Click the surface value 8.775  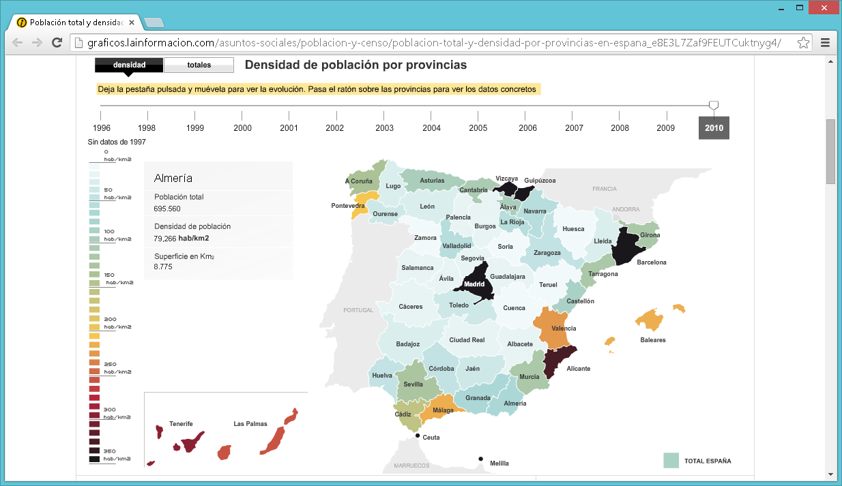pyautogui.click(x=163, y=267)
